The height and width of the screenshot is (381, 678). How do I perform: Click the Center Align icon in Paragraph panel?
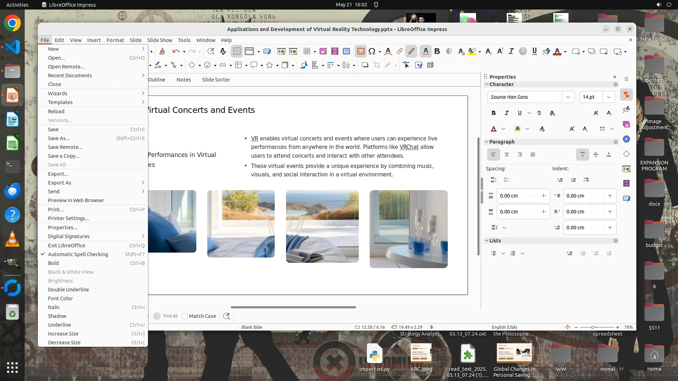(x=507, y=155)
